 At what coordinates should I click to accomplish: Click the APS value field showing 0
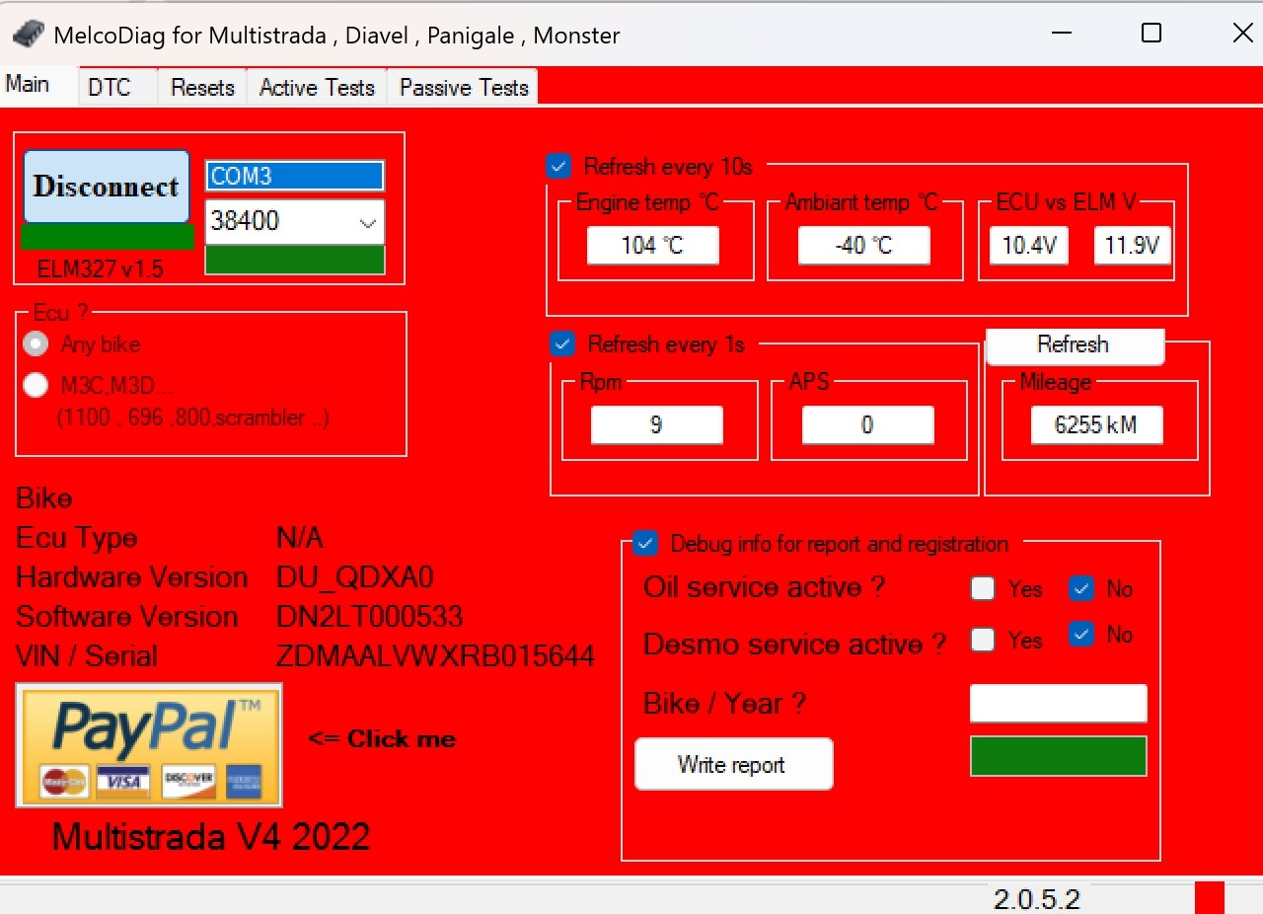tap(867, 424)
